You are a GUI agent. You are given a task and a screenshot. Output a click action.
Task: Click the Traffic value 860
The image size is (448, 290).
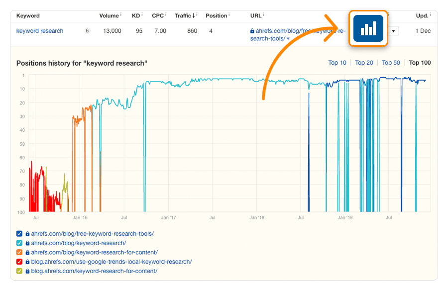(192, 31)
